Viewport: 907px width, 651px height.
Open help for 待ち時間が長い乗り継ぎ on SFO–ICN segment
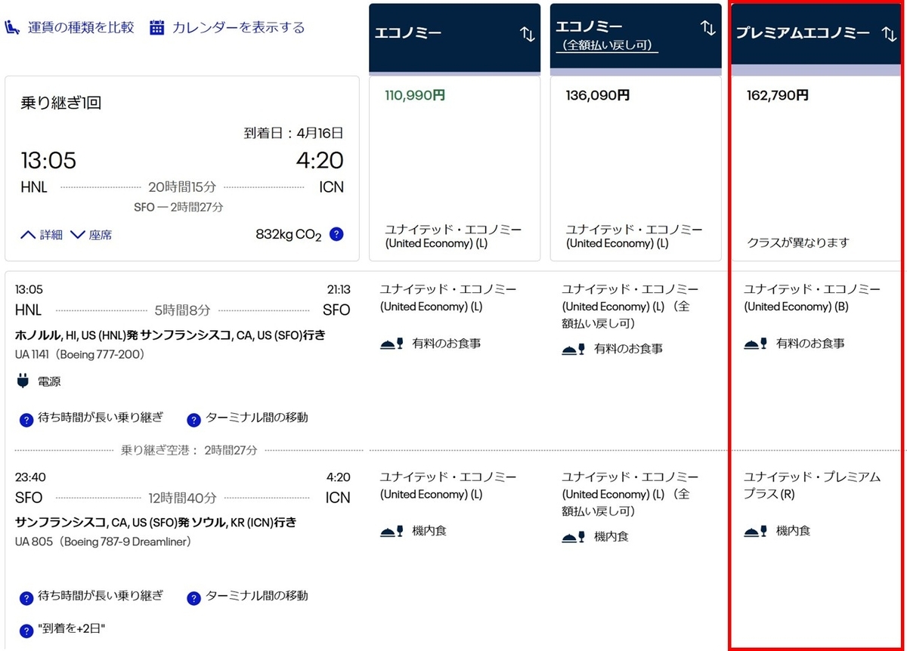click(26, 597)
